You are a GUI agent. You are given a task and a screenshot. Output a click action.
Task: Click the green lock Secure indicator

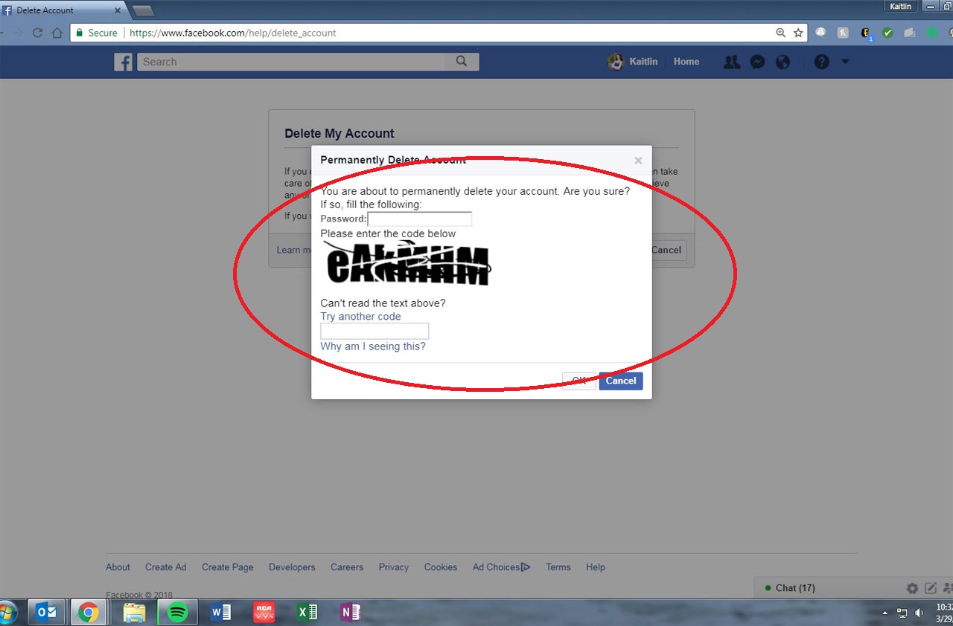(x=97, y=33)
